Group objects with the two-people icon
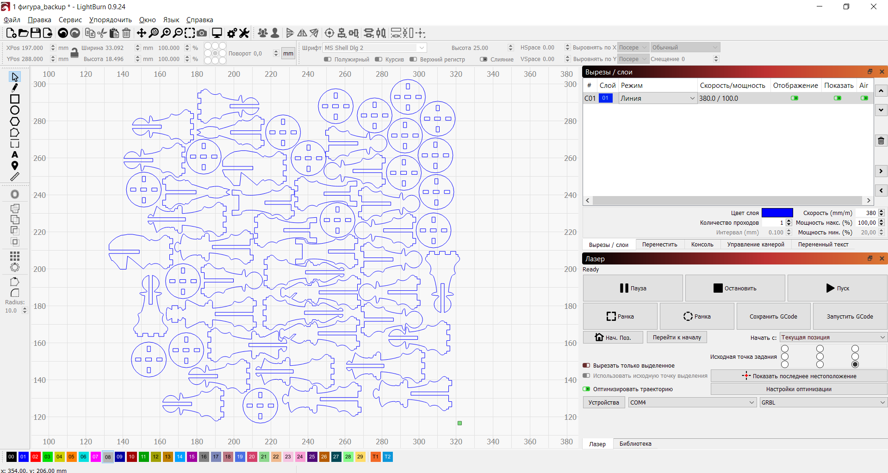 263,33
